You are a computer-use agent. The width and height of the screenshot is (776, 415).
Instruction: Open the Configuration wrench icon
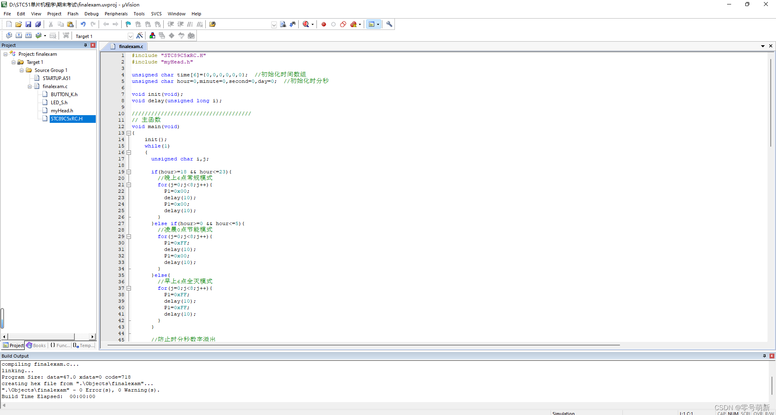point(389,24)
